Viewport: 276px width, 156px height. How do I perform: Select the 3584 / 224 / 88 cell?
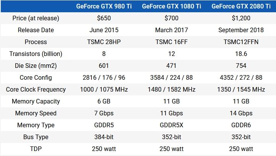pyautogui.click(x=171, y=78)
